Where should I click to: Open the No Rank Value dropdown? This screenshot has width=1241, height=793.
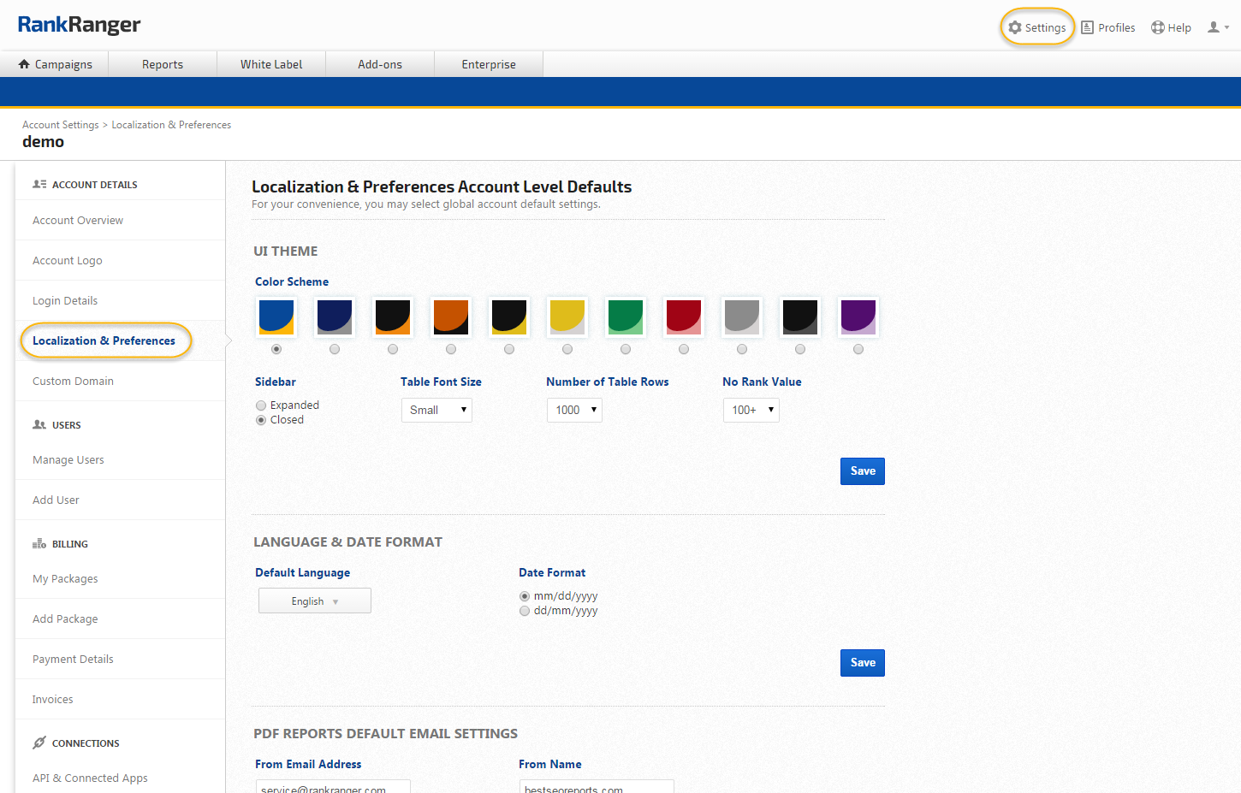(x=751, y=410)
